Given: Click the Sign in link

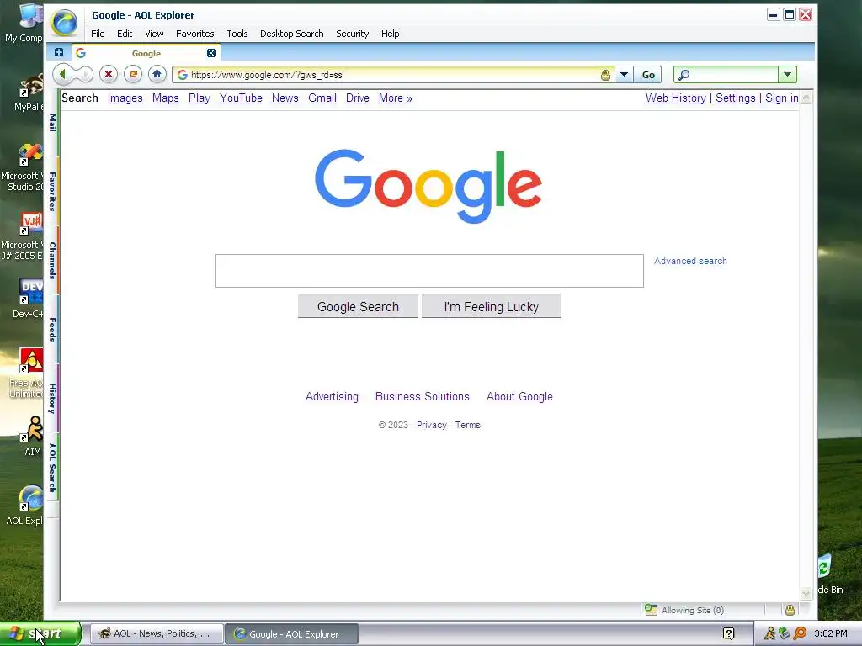Looking at the screenshot, I should tap(782, 98).
